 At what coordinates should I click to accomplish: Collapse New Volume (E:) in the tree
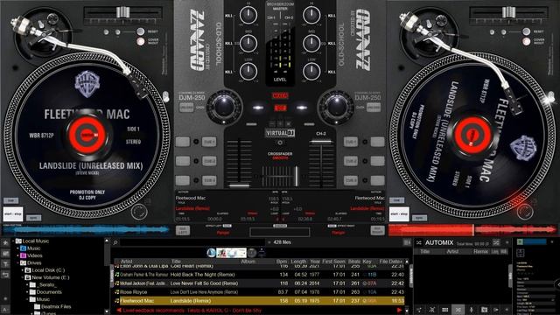coord(23,277)
